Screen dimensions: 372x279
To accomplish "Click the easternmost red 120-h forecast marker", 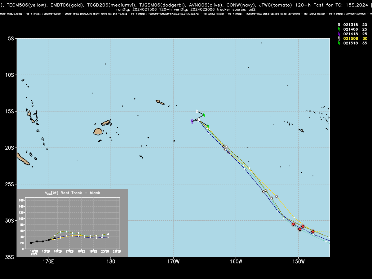I will pos(313,232).
